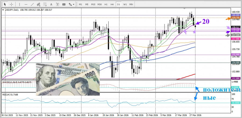Select the trendline drawing tool
Viewport: 242px width, 118px height.
(x=32, y=4)
